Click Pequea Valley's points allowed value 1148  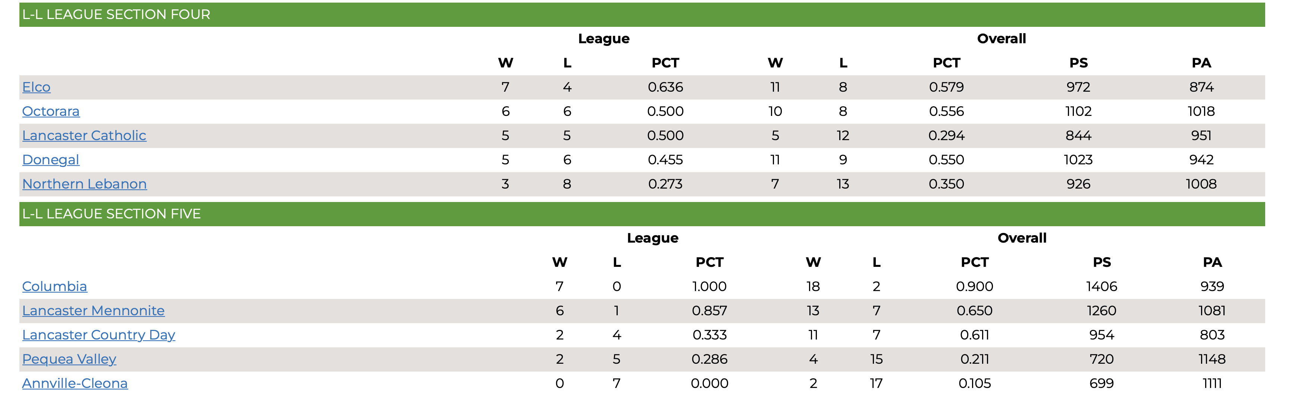pyautogui.click(x=1211, y=359)
